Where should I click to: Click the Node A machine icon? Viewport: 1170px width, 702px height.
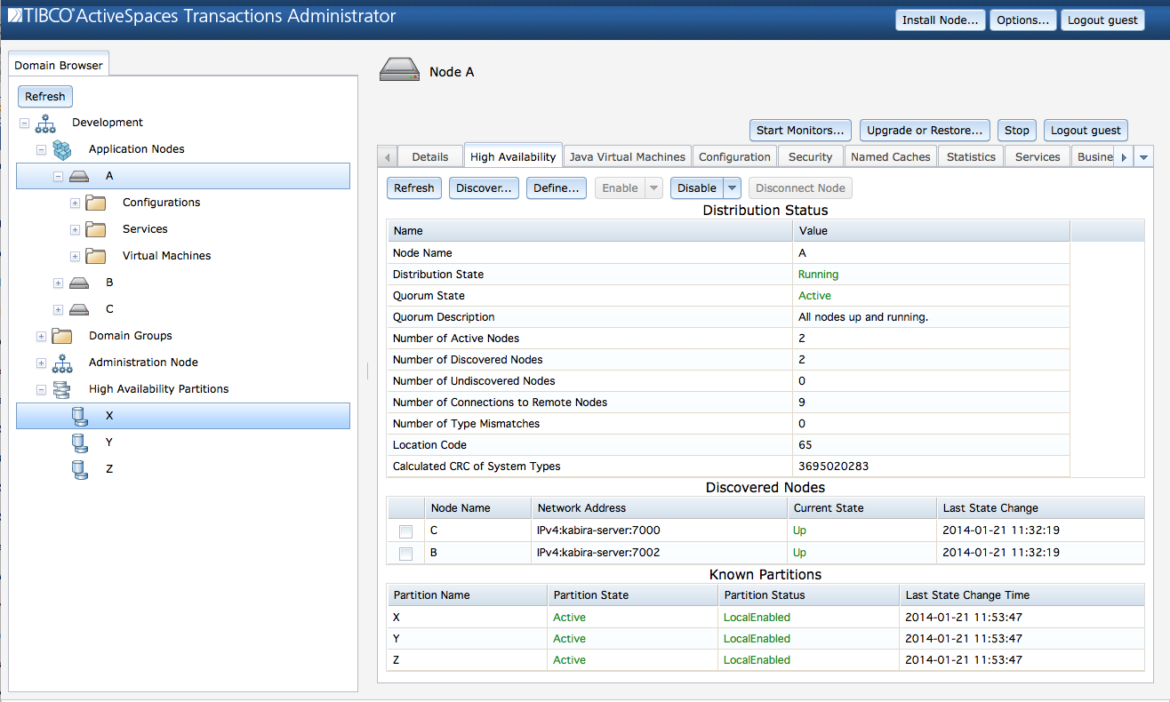(x=77, y=176)
